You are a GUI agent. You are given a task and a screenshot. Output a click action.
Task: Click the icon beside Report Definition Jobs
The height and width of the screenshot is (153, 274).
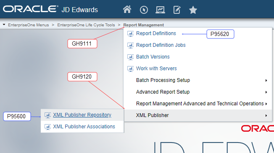coord(131,45)
